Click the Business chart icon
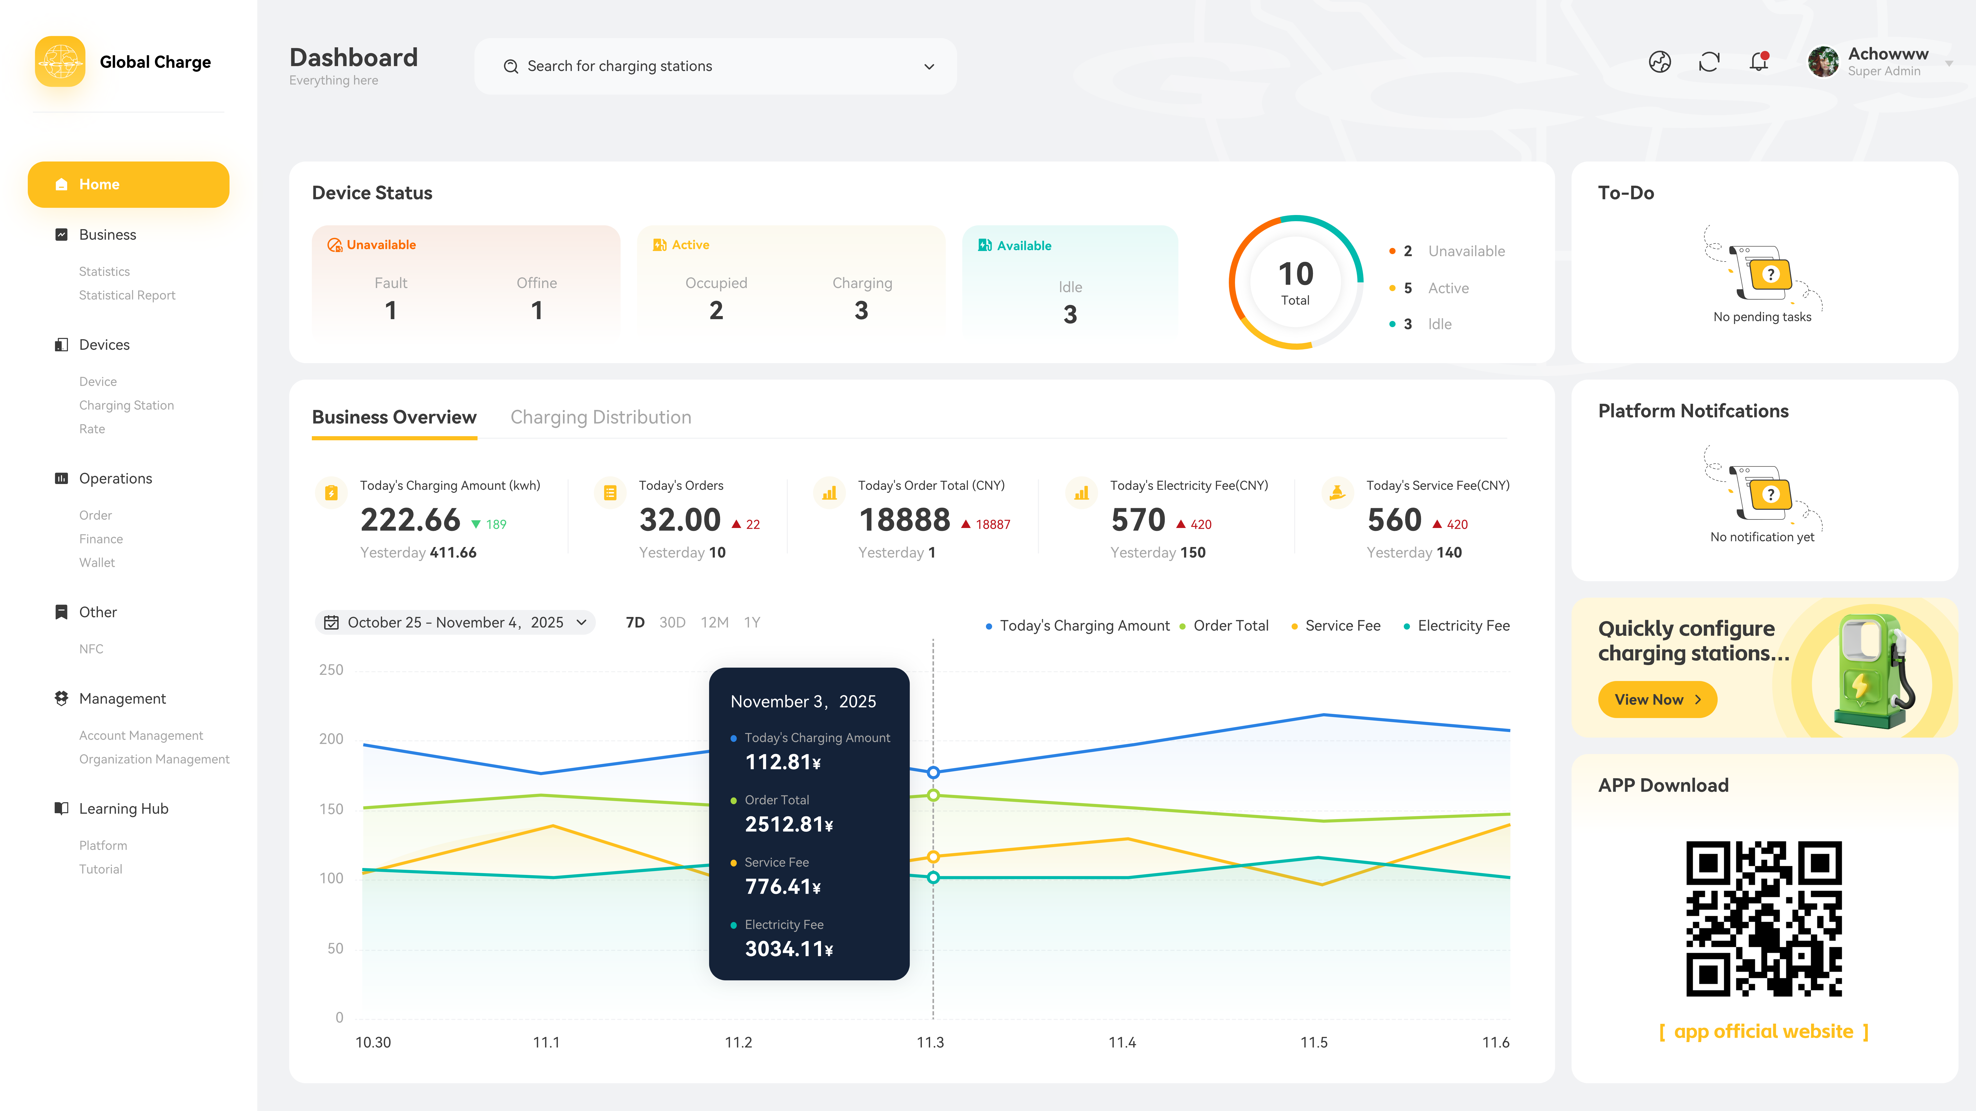Viewport: 1976px width, 1111px height. click(x=61, y=235)
